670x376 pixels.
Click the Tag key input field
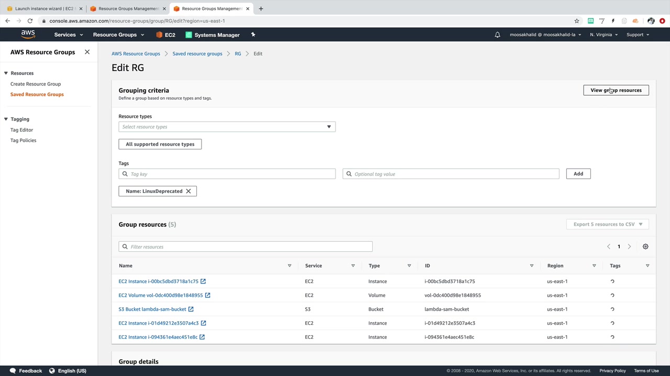pos(227,174)
